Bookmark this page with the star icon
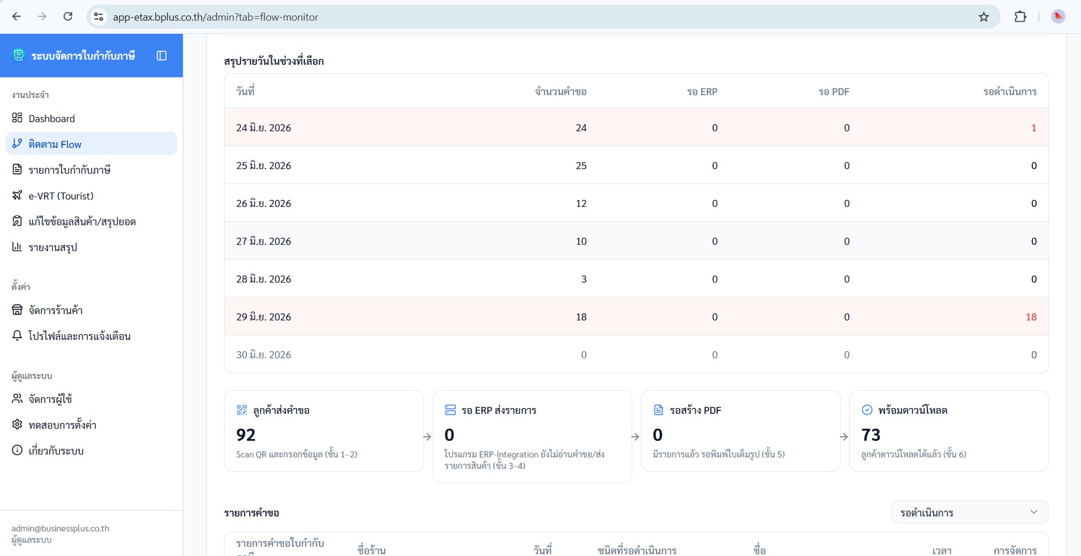Viewport: 1081px width, 556px height. pos(984,17)
